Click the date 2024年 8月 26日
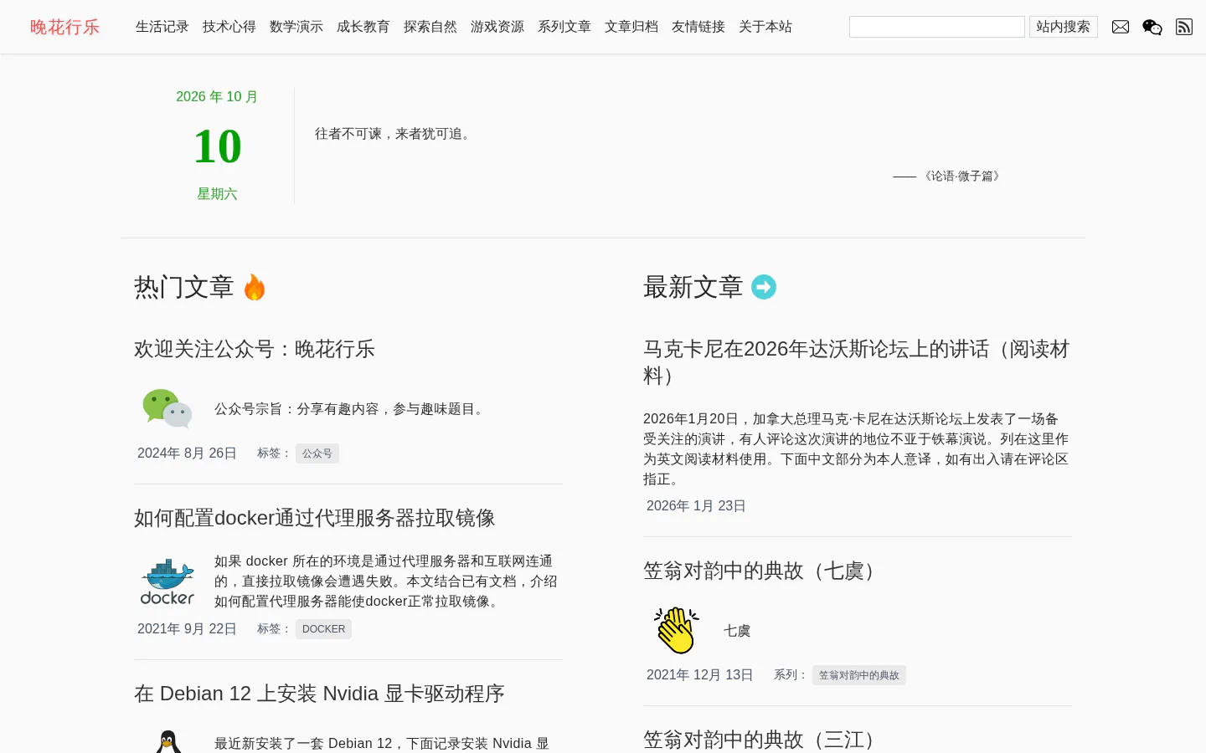The width and height of the screenshot is (1206, 753). [187, 453]
